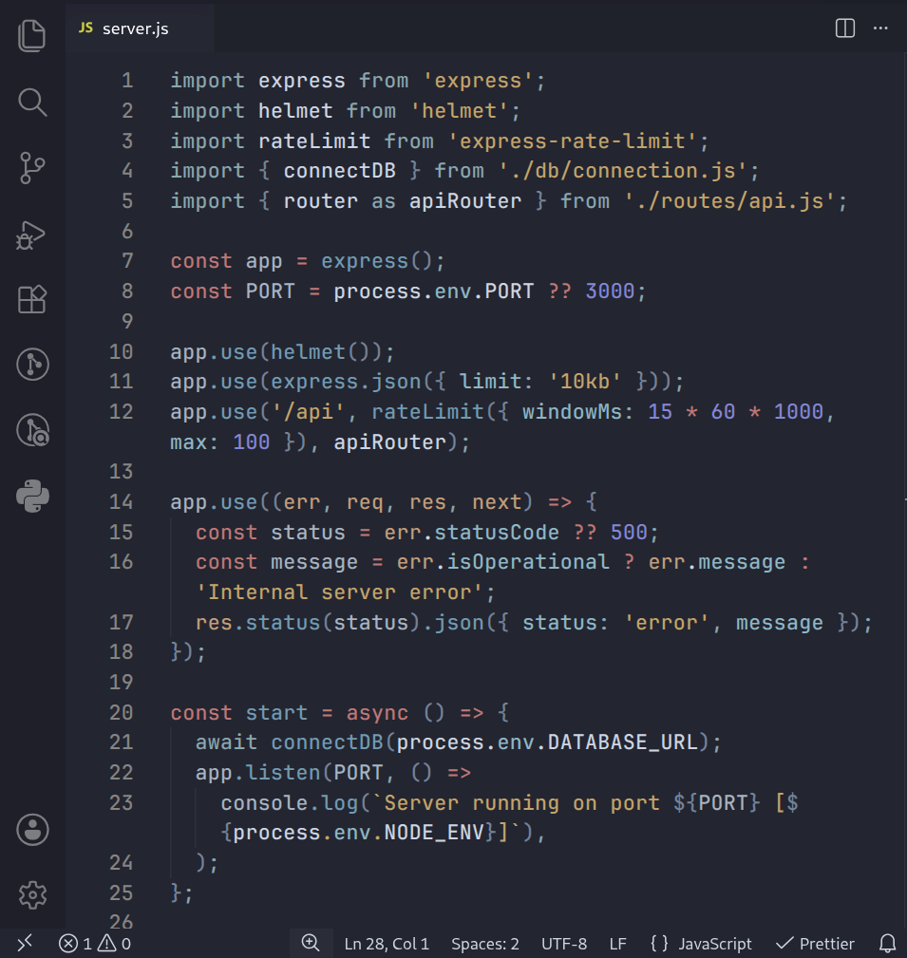Viewport: 907px width, 958px height.
Task: Change indentation via Spaces: 2
Action: point(484,944)
